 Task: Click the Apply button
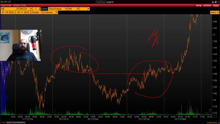(x=216, y=6)
